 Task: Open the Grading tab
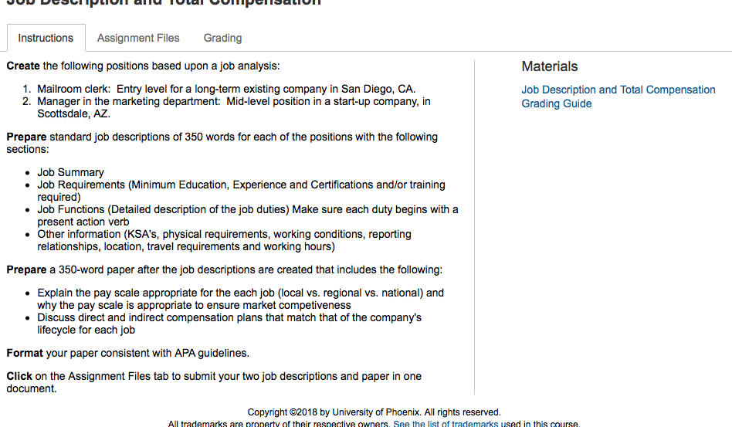point(222,38)
